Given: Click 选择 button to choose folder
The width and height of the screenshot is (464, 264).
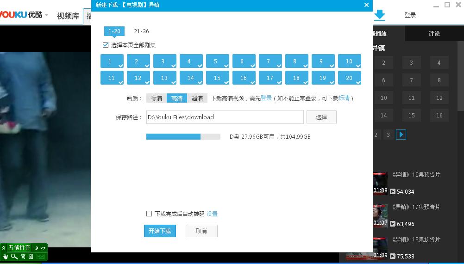Looking at the screenshot, I should point(321,117).
